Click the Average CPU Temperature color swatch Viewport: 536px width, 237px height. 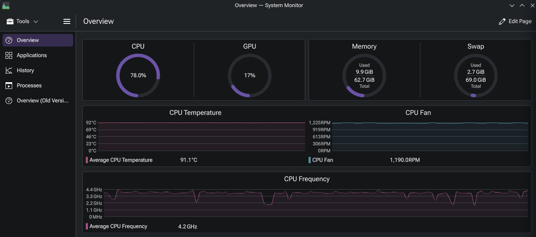(87, 160)
